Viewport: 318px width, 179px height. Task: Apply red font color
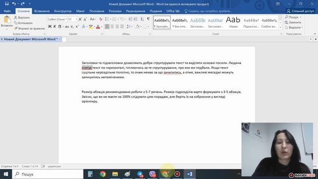tap(98, 26)
